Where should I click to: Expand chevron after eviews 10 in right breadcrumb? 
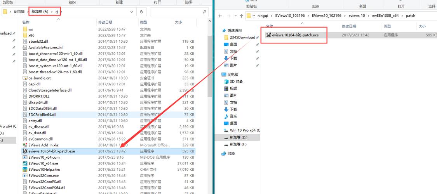point(368,16)
